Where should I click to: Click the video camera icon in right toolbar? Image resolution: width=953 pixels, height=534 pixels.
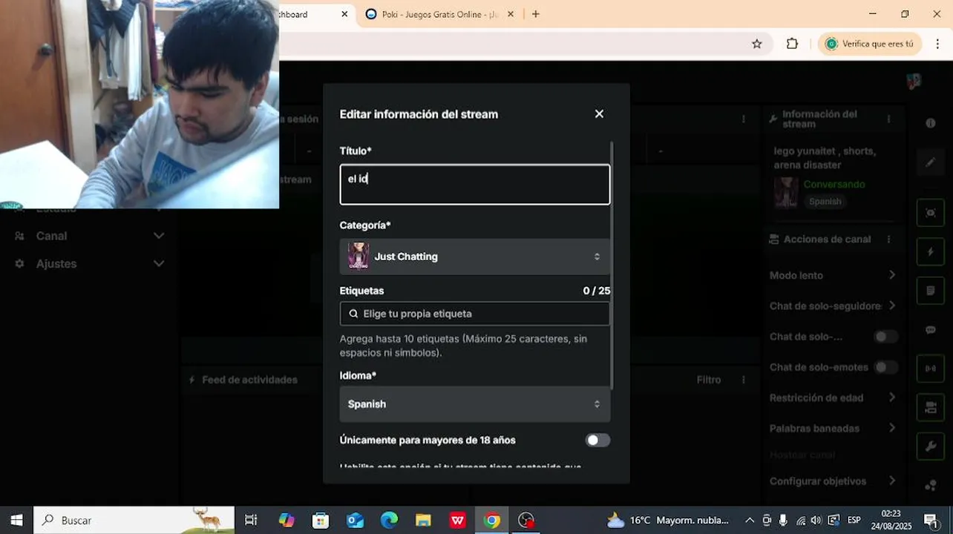pos(930,408)
